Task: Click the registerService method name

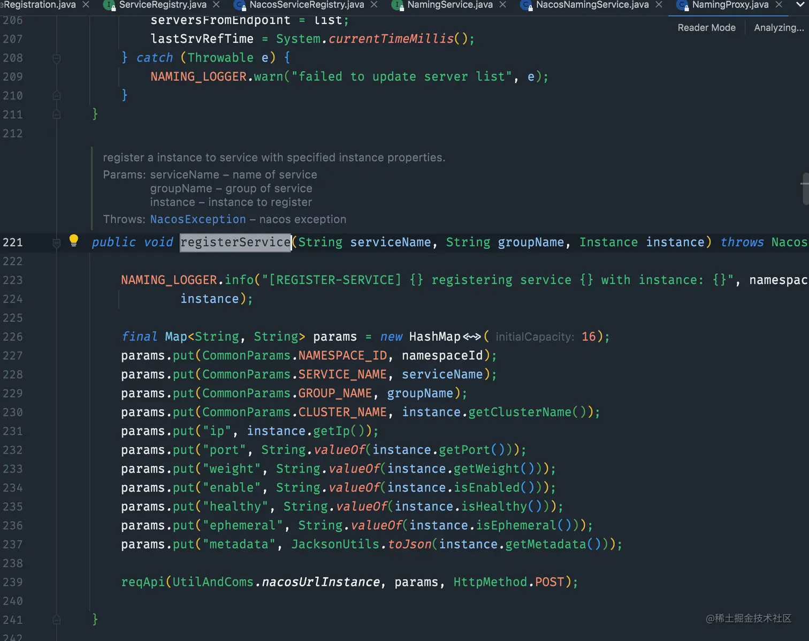Action: click(x=235, y=242)
